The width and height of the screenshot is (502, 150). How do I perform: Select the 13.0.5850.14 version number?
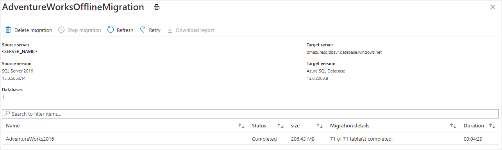coord(14,78)
